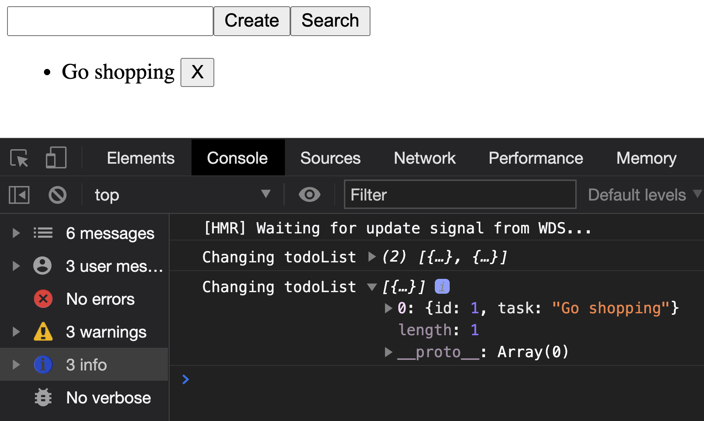Expand the logged two-item array
This screenshot has height=421, width=704.
[x=372, y=257]
